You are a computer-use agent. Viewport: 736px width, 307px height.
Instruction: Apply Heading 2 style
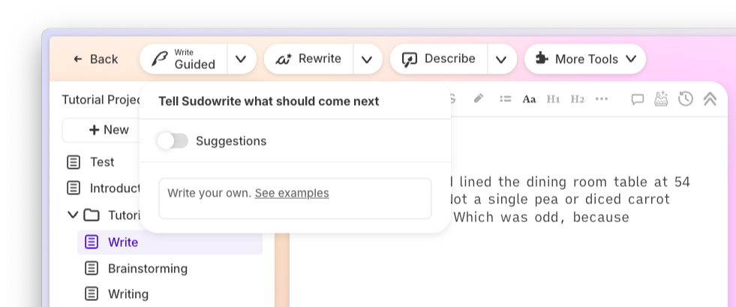(577, 99)
